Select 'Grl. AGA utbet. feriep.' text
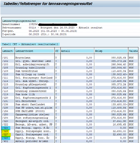The image size is (140, 143). pos(32,81)
